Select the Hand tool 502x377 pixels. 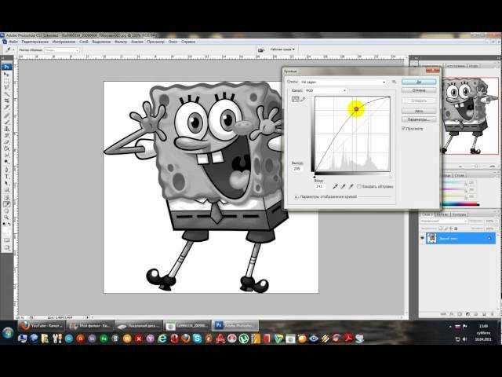click(x=6, y=211)
